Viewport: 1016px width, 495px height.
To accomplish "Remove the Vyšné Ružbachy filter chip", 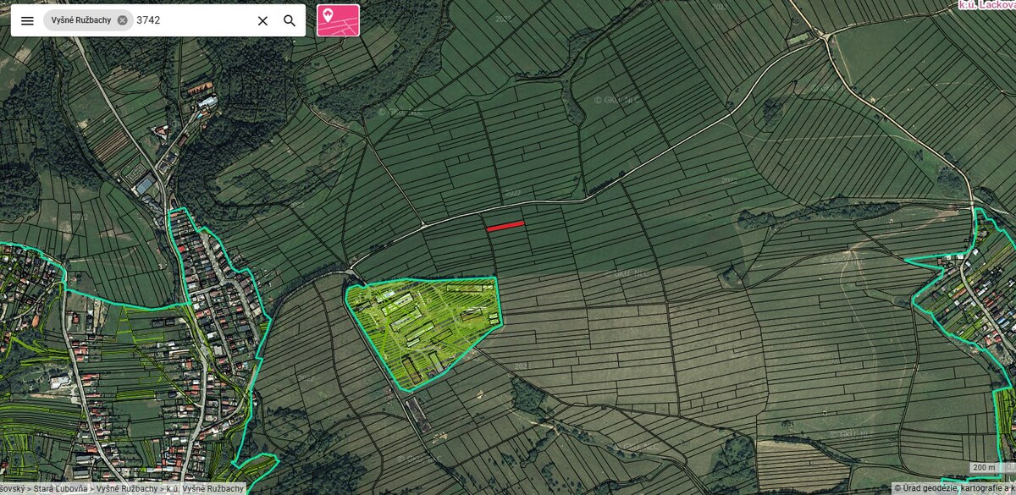I will 123,20.
